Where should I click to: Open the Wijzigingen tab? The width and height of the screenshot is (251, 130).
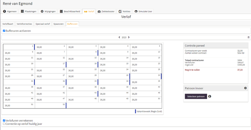(x=48, y=12)
